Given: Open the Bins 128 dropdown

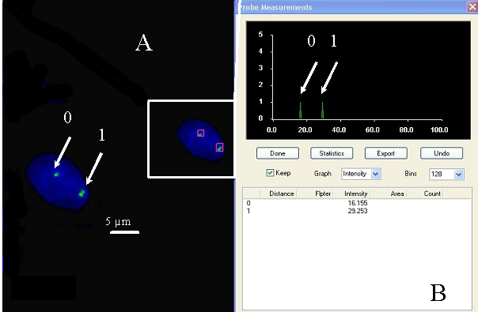Looking at the screenshot, I should pos(446,174).
